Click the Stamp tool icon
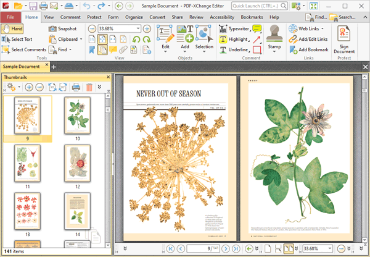 274,33
